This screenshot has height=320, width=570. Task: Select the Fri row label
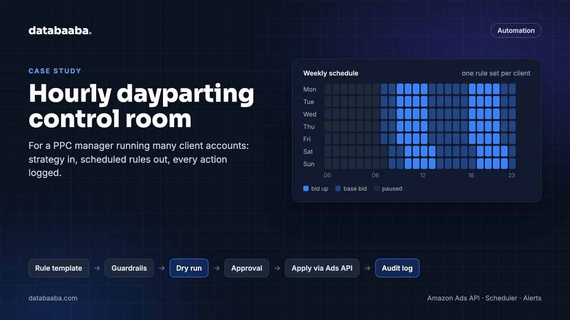tap(307, 139)
